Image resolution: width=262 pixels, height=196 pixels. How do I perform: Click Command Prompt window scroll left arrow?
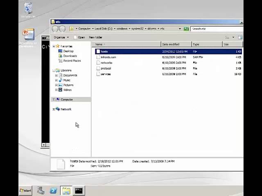point(44,145)
